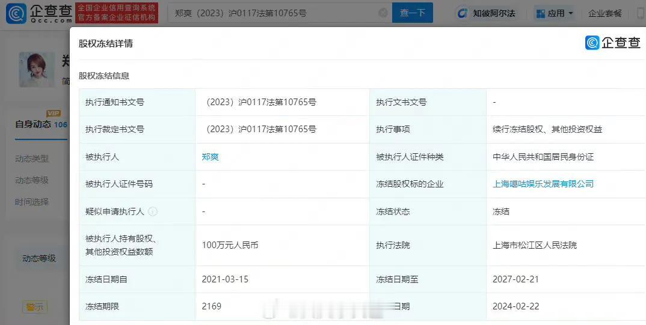Open the 郑爽 被执行人 link
Viewport: 646px width, 325px height.
click(210, 157)
